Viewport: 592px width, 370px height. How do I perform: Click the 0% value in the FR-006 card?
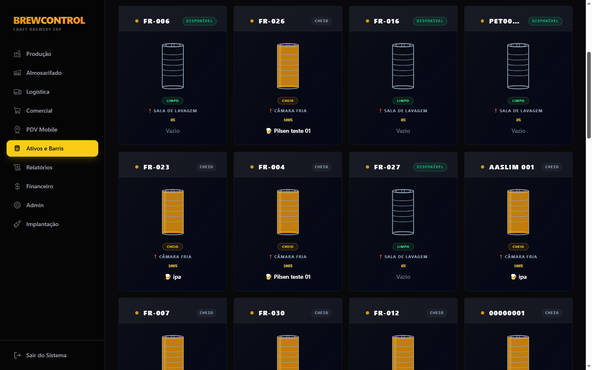[x=173, y=120]
